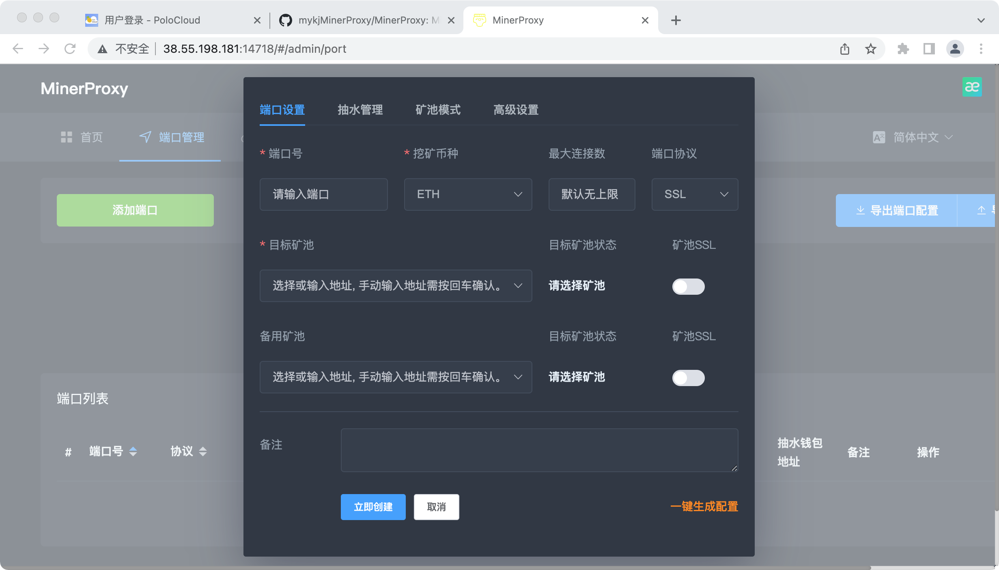Sort the 协议 column using its arrows
This screenshot has width=999, height=570.
(x=203, y=451)
